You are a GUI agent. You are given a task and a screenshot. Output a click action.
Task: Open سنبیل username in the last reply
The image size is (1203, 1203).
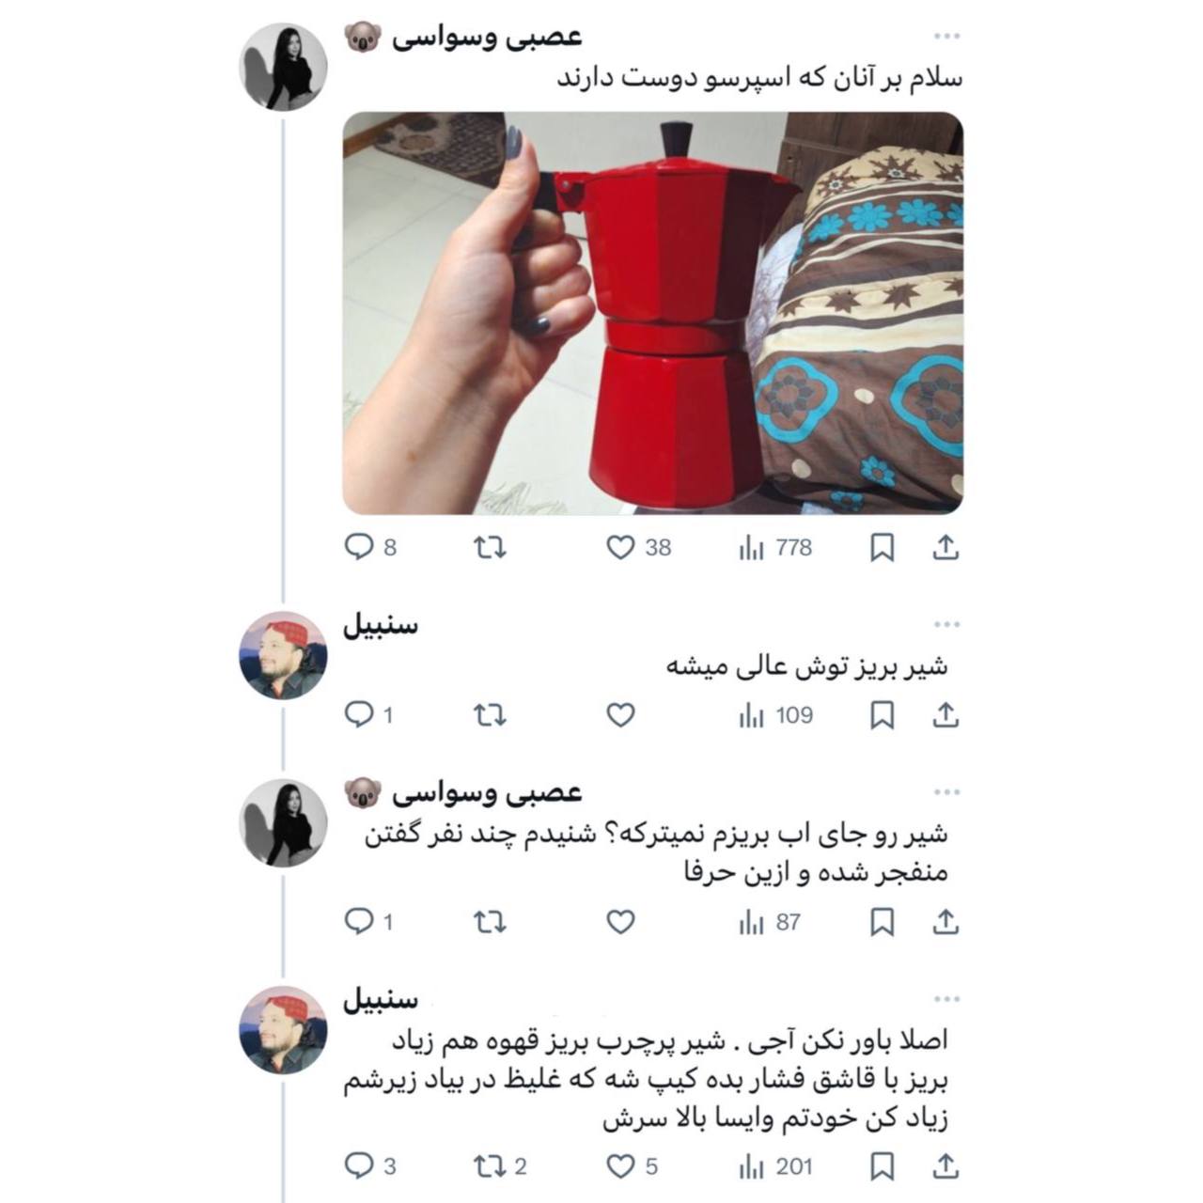pos(381,999)
